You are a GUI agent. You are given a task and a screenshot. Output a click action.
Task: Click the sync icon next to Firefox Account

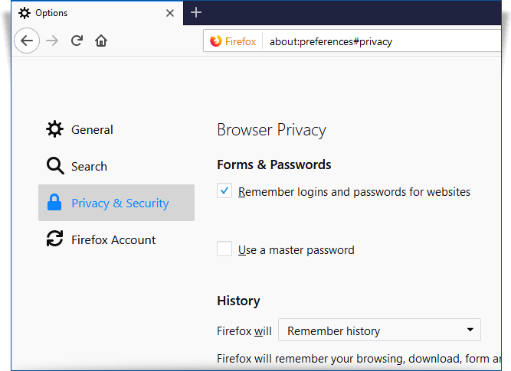[x=54, y=239]
